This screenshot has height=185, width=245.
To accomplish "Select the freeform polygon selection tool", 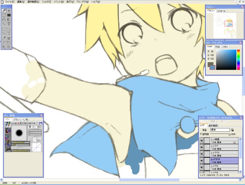I will (x=9, y=29).
